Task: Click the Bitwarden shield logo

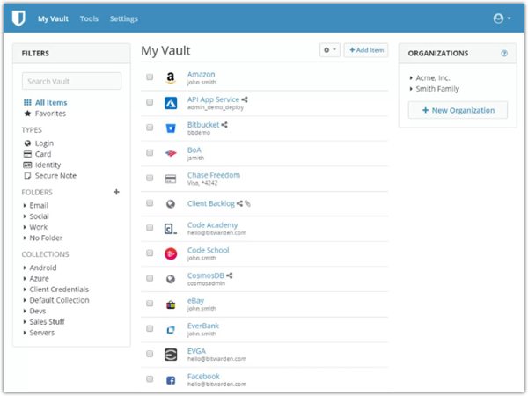Action: click(x=18, y=18)
